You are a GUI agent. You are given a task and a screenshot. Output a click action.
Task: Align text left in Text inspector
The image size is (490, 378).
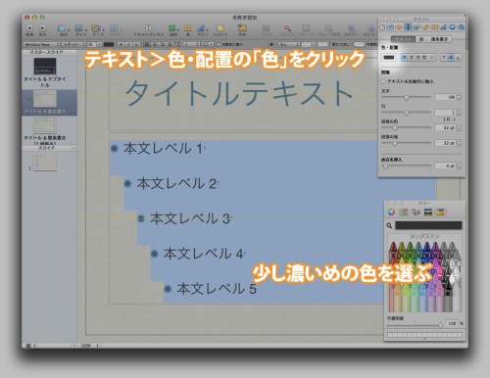[x=405, y=58]
